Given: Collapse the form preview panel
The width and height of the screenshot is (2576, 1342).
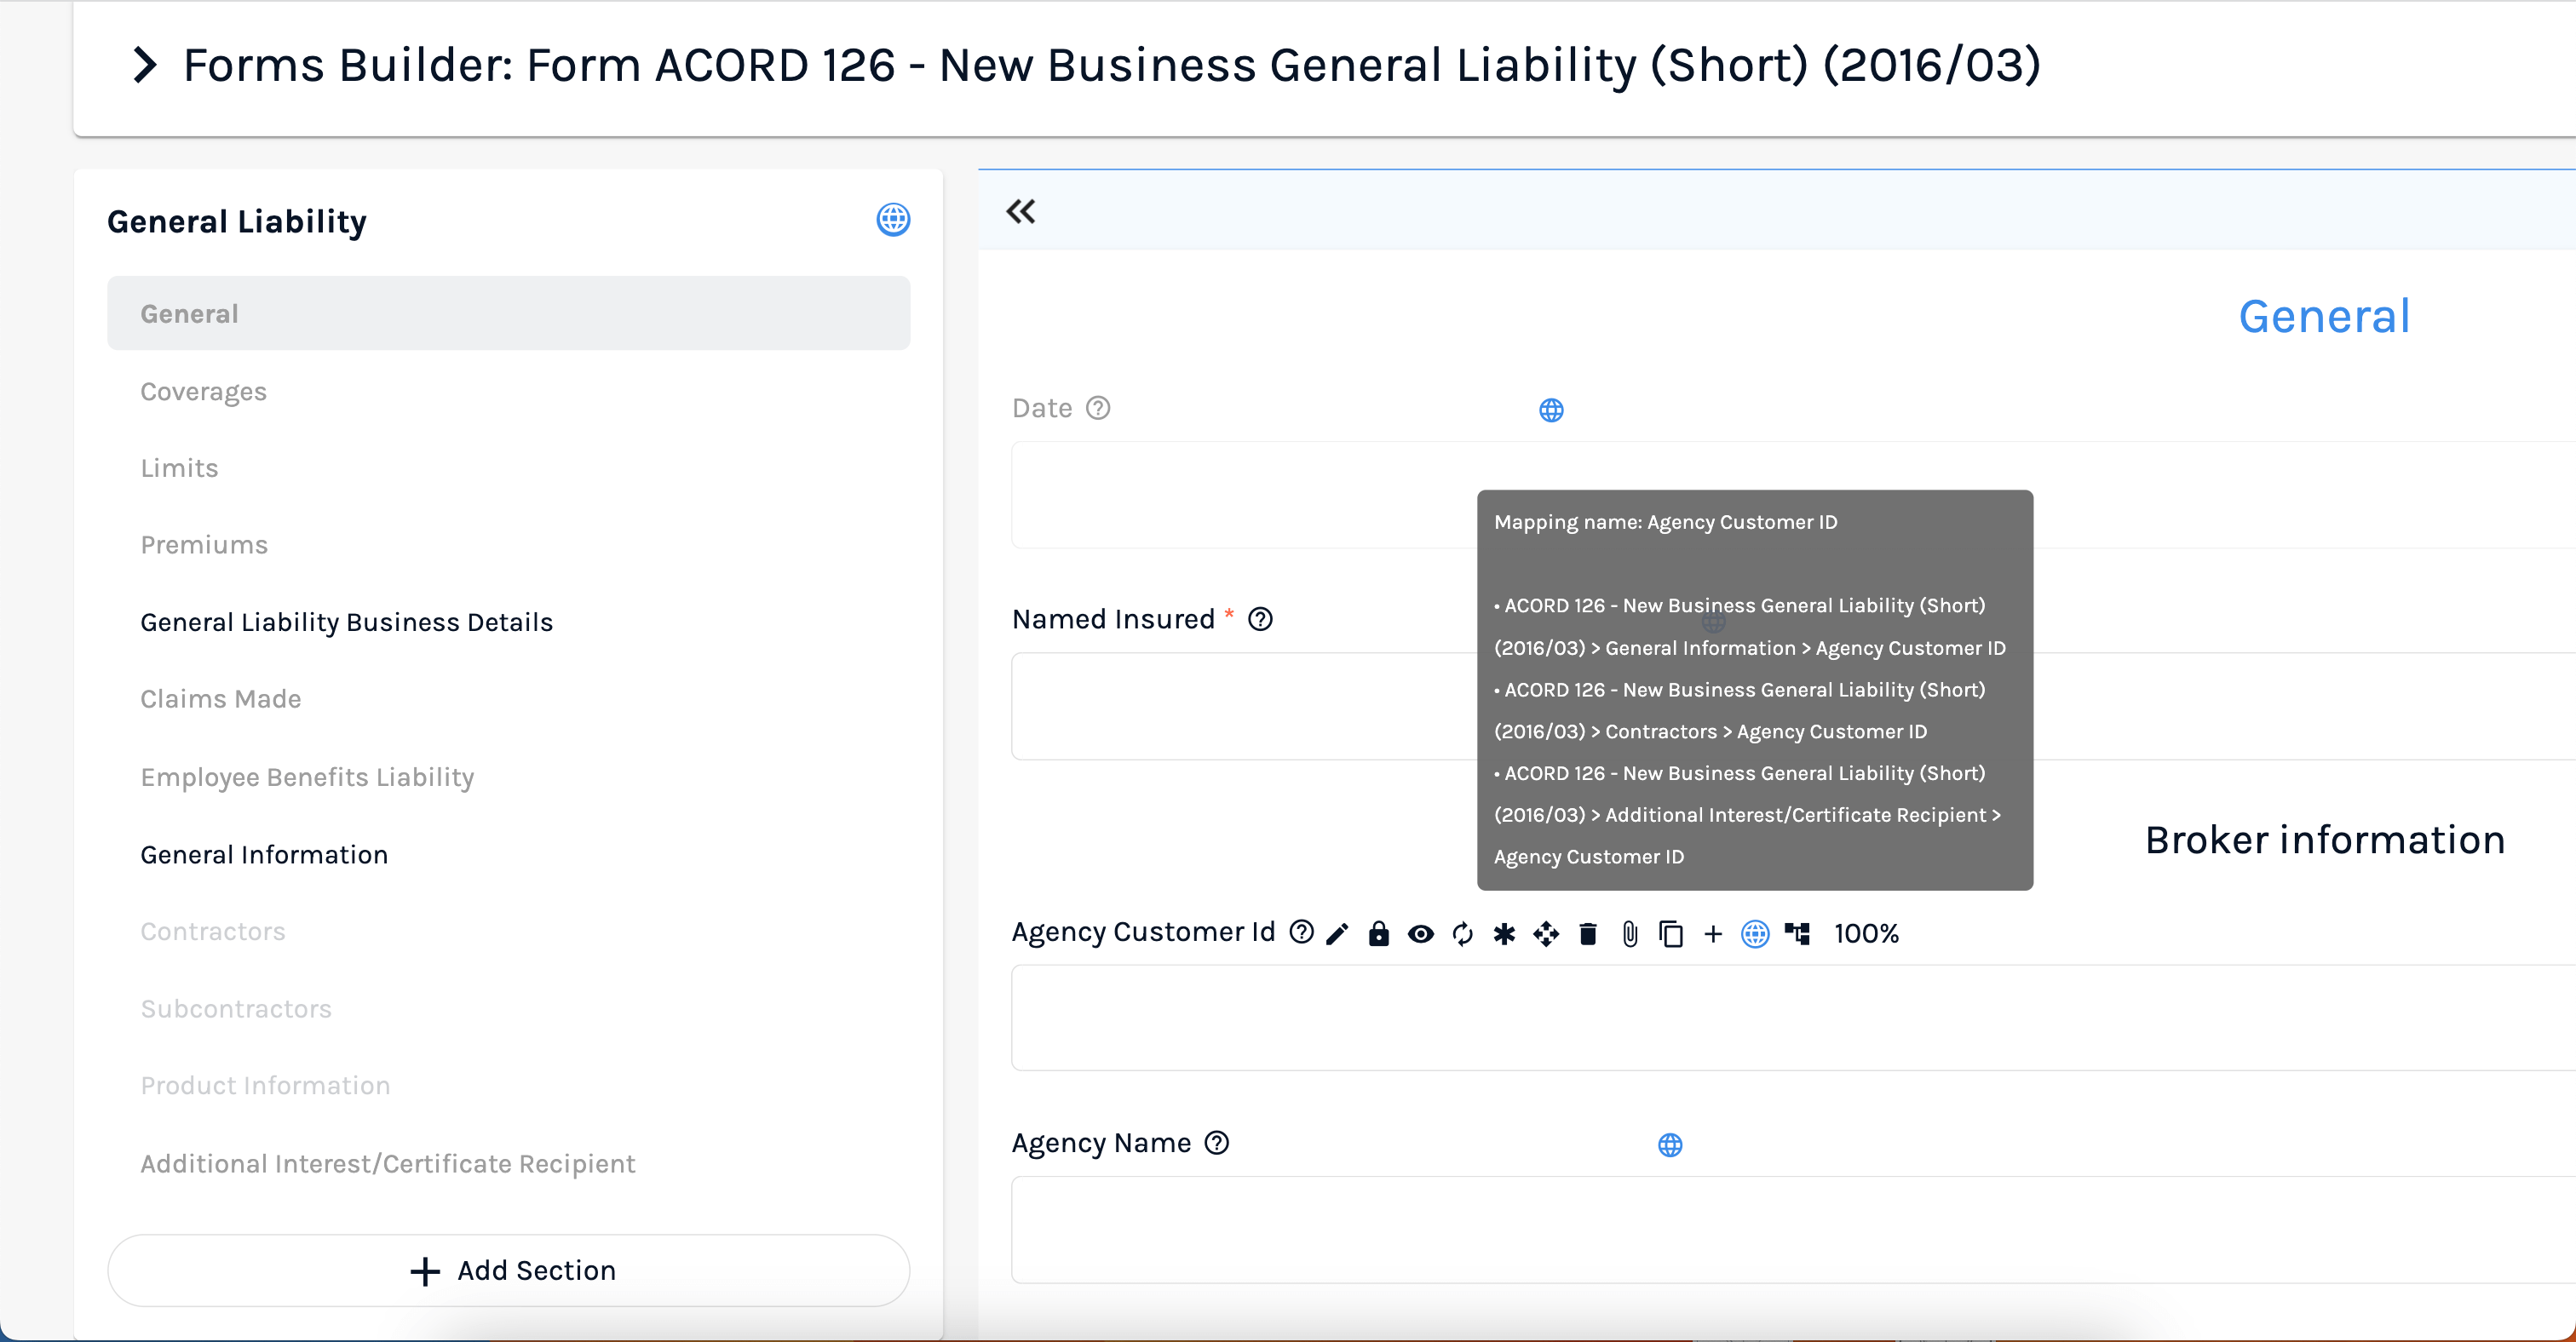Looking at the screenshot, I should coord(1020,211).
